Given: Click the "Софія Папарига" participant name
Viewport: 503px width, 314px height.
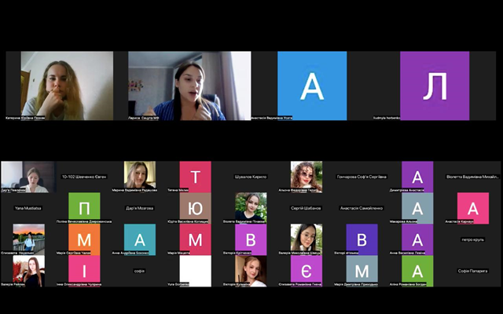Looking at the screenshot, I should point(472,271).
